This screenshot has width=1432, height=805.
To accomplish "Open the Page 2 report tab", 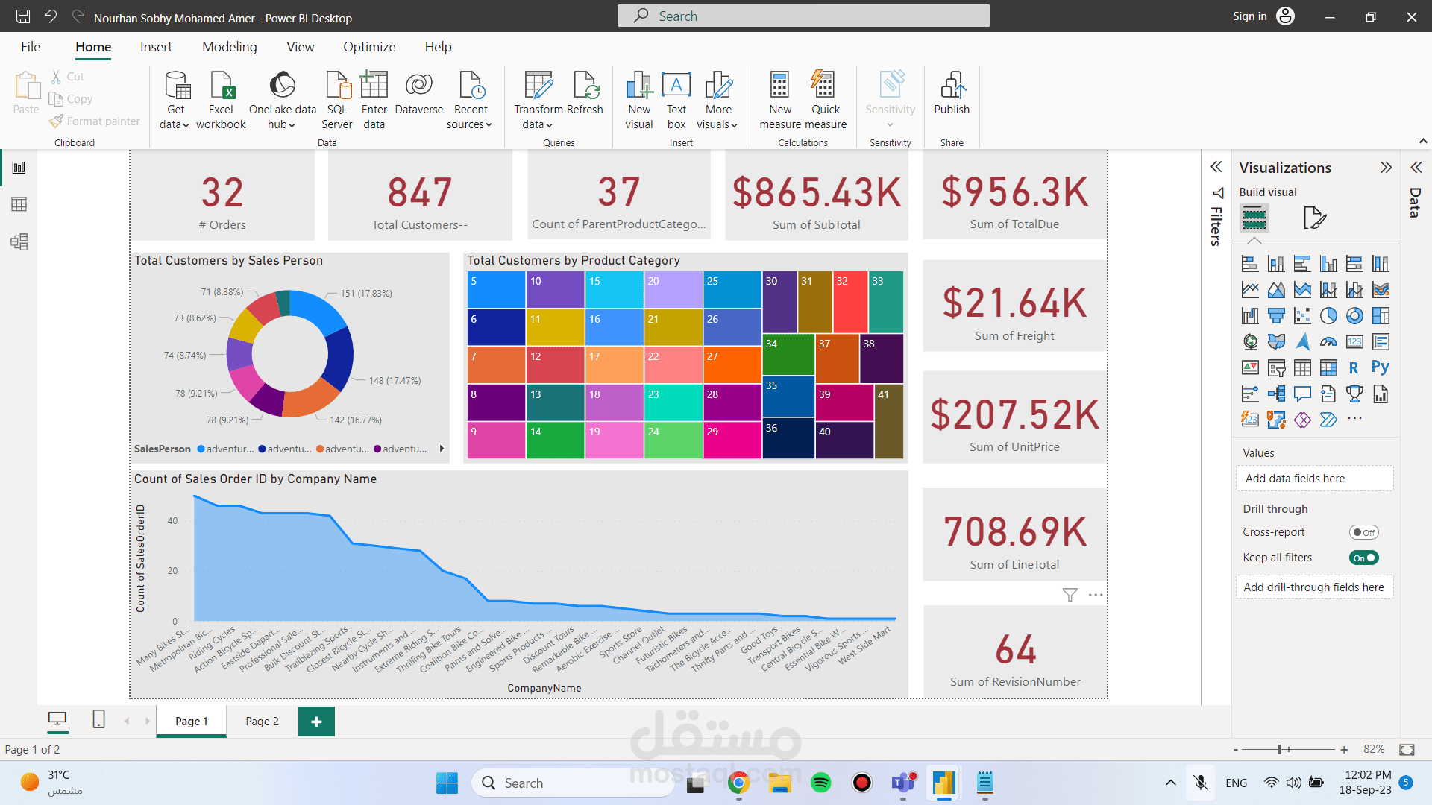I will [263, 722].
